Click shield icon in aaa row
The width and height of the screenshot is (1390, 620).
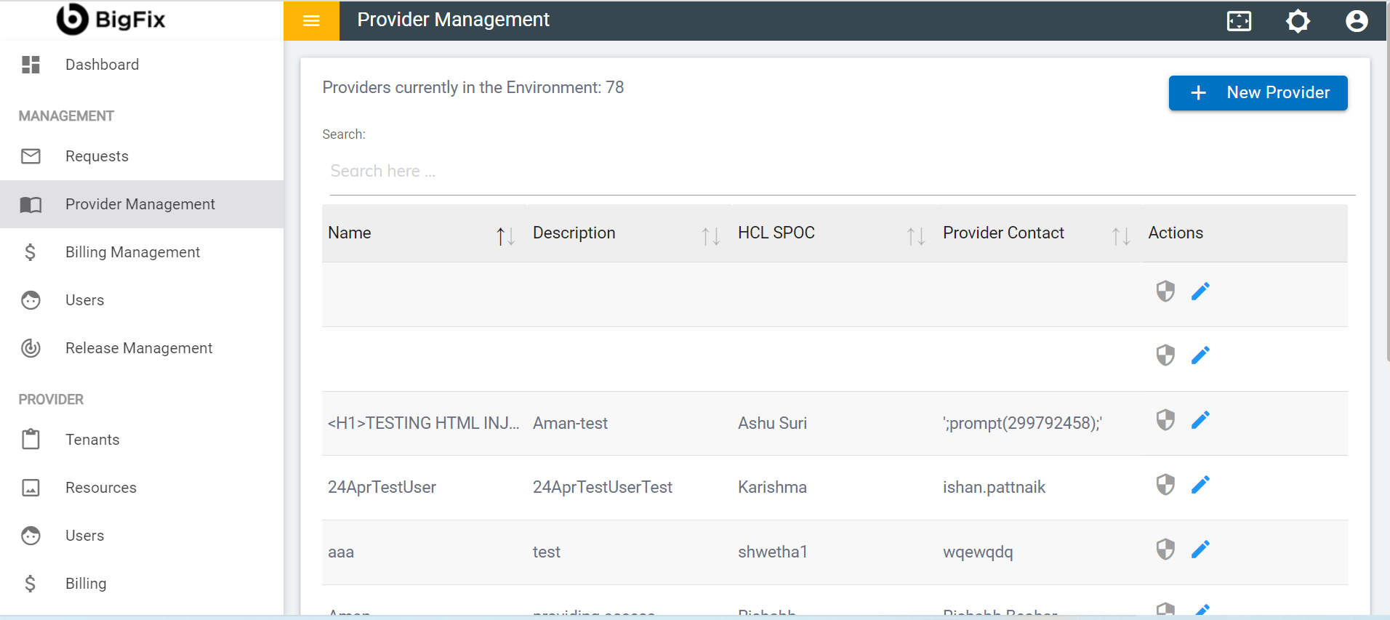1165,549
